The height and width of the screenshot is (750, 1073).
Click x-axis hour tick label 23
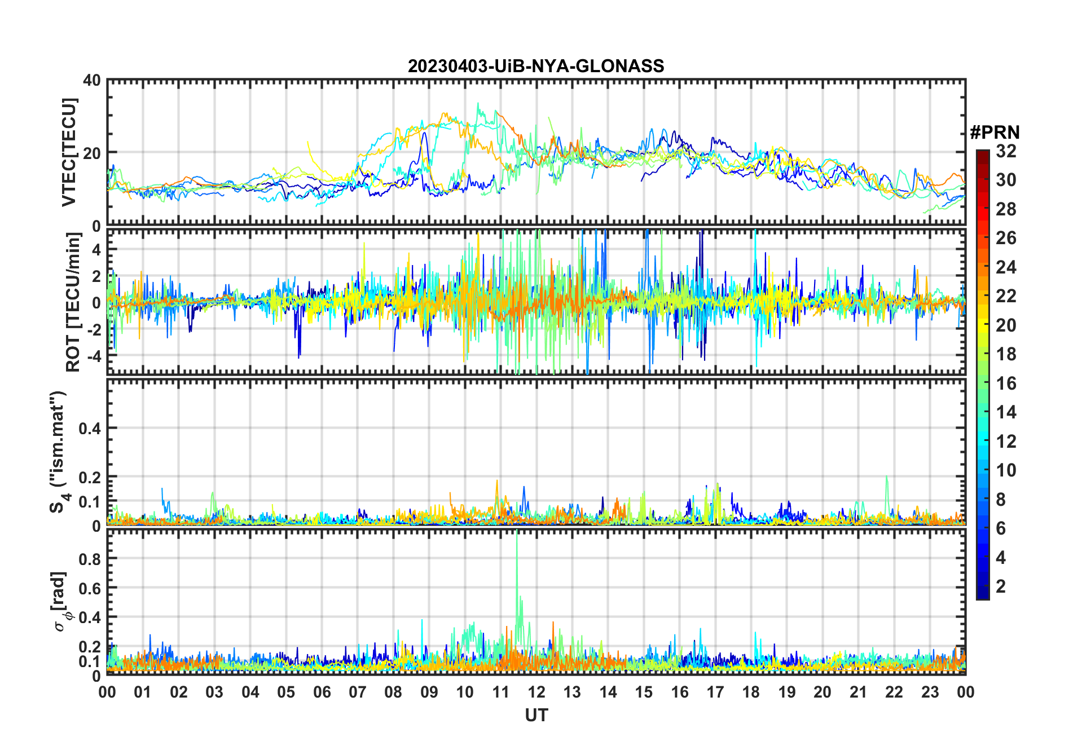[x=930, y=692]
